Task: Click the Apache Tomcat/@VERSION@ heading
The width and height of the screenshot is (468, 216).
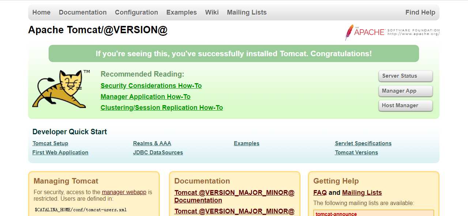Action: [98, 30]
